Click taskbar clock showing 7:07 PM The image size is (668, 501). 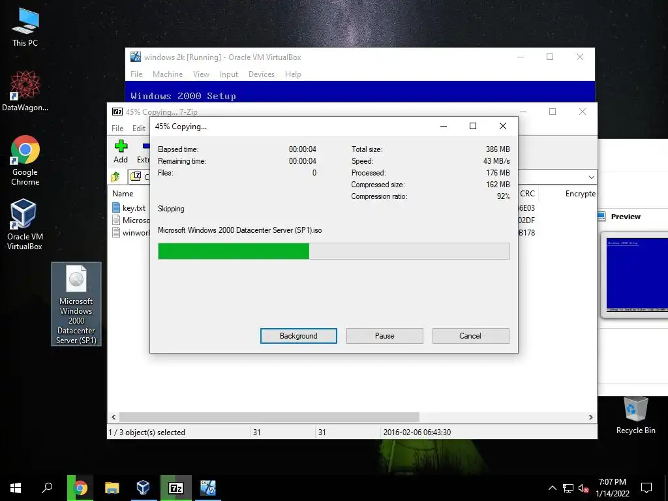[613, 488]
